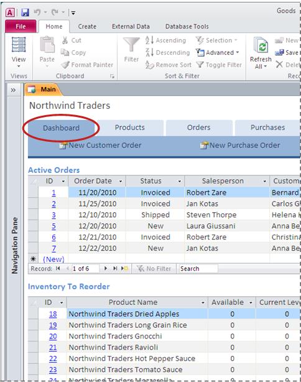Expand the View dropdown arrow
The image size is (301, 382).
click(19, 67)
